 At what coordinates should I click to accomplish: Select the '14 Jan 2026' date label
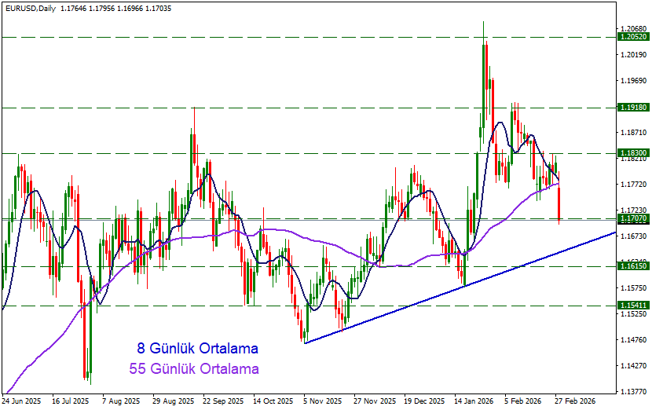pyautogui.click(x=475, y=401)
